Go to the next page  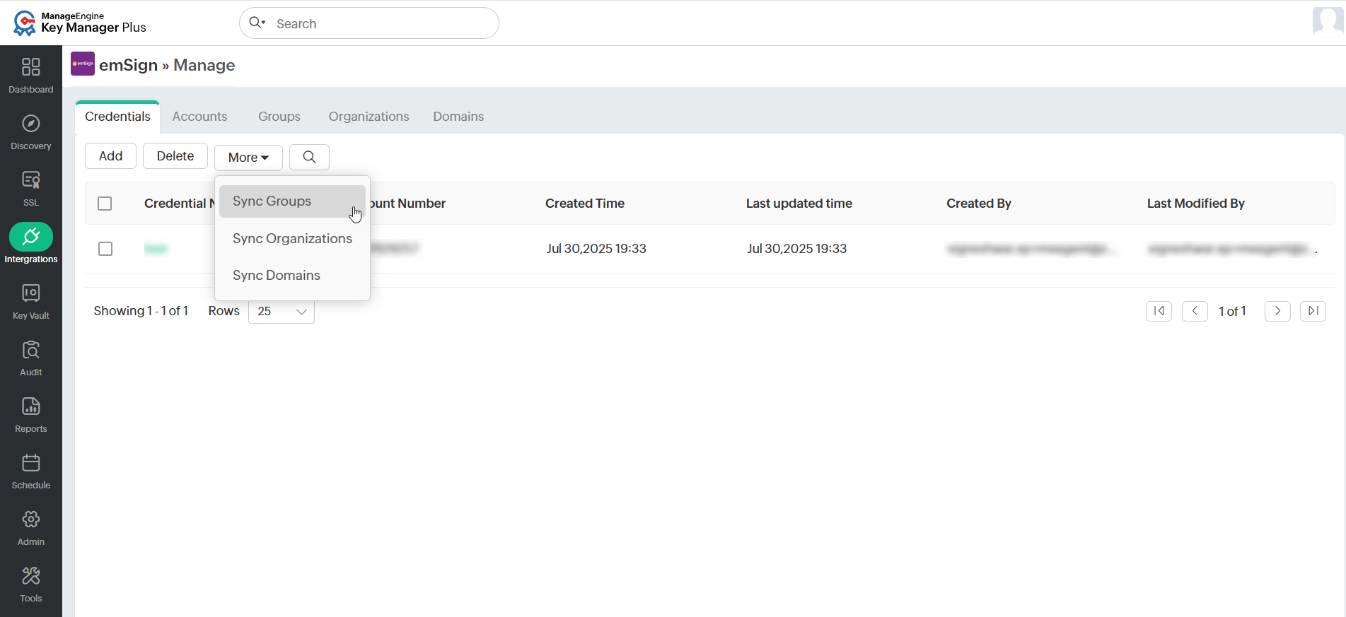pyautogui.click(x=1277, y=311)
